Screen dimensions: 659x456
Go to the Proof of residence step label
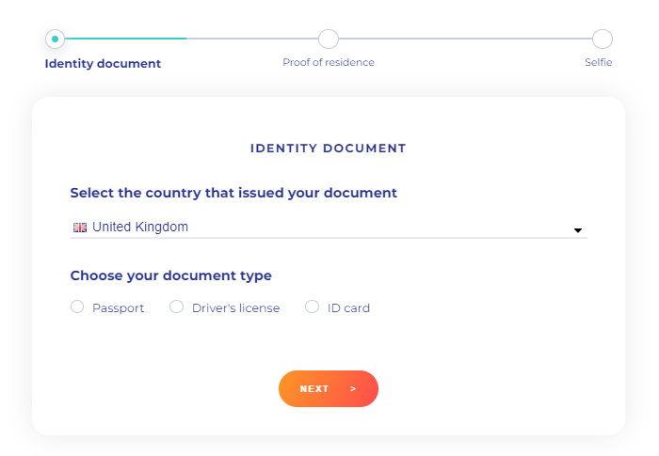pos(329,63)
